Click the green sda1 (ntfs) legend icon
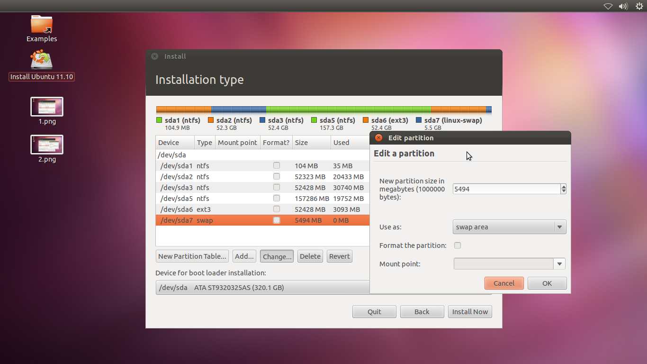The height and width of the screenshot is (364, 647). pyautogui.click(x=159, y=120)
